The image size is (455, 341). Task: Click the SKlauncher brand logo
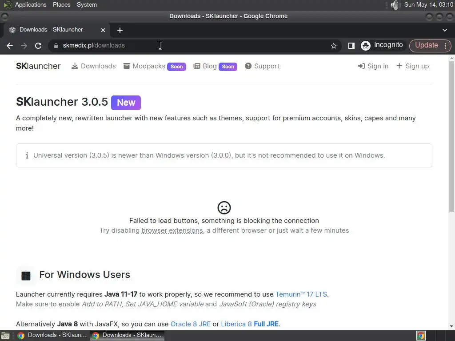tap(38, 66)
